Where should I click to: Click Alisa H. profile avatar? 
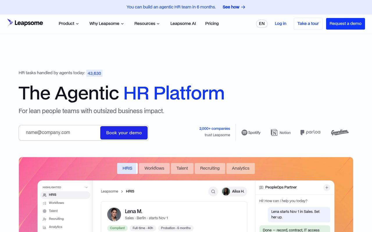click(x=226, y=191)
